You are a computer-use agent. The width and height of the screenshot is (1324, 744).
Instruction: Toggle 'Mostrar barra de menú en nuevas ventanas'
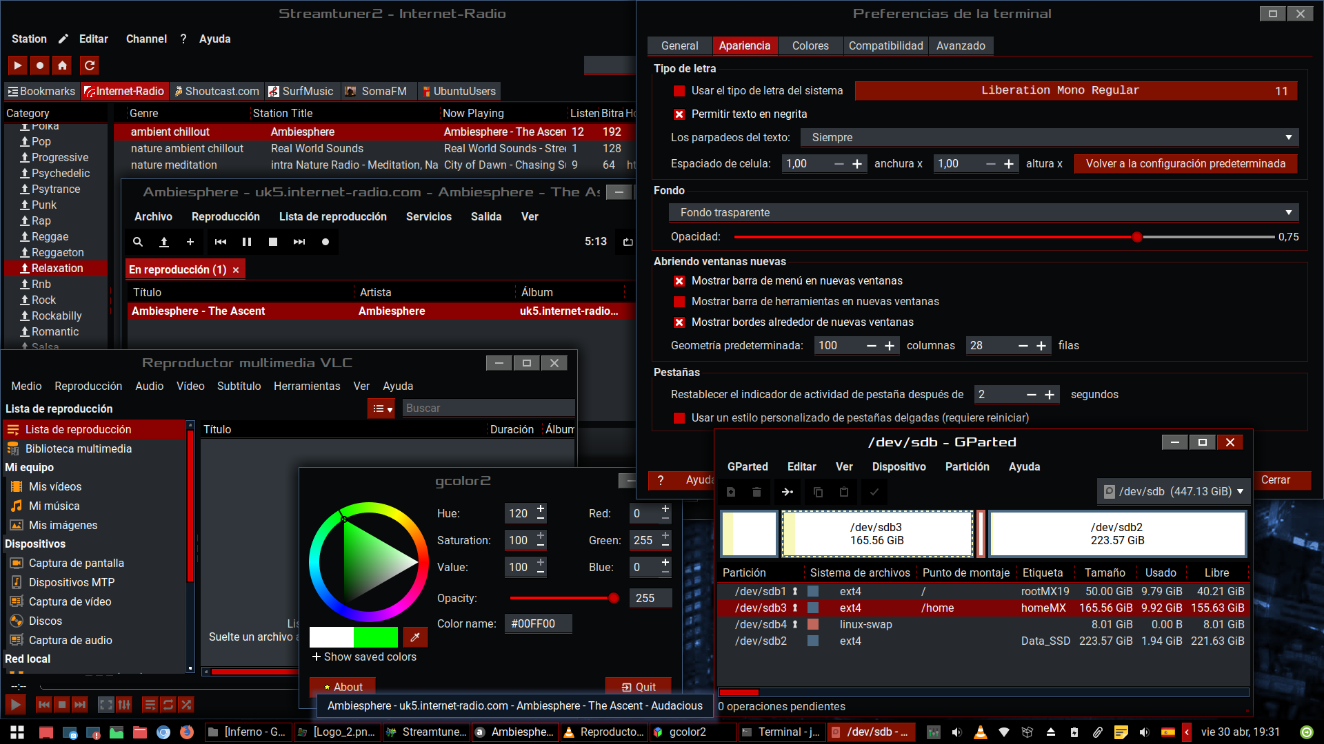pyautogui.click(x=679, y=281)
